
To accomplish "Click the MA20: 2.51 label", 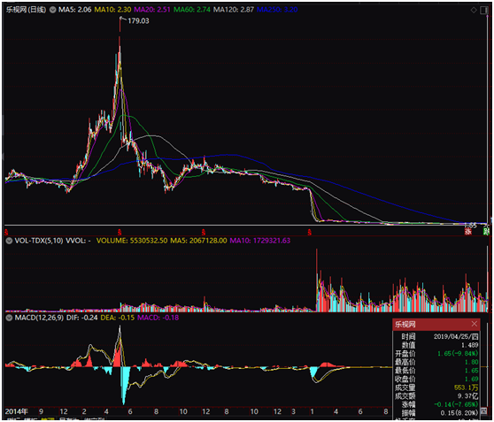I will (x=152, y=10).
